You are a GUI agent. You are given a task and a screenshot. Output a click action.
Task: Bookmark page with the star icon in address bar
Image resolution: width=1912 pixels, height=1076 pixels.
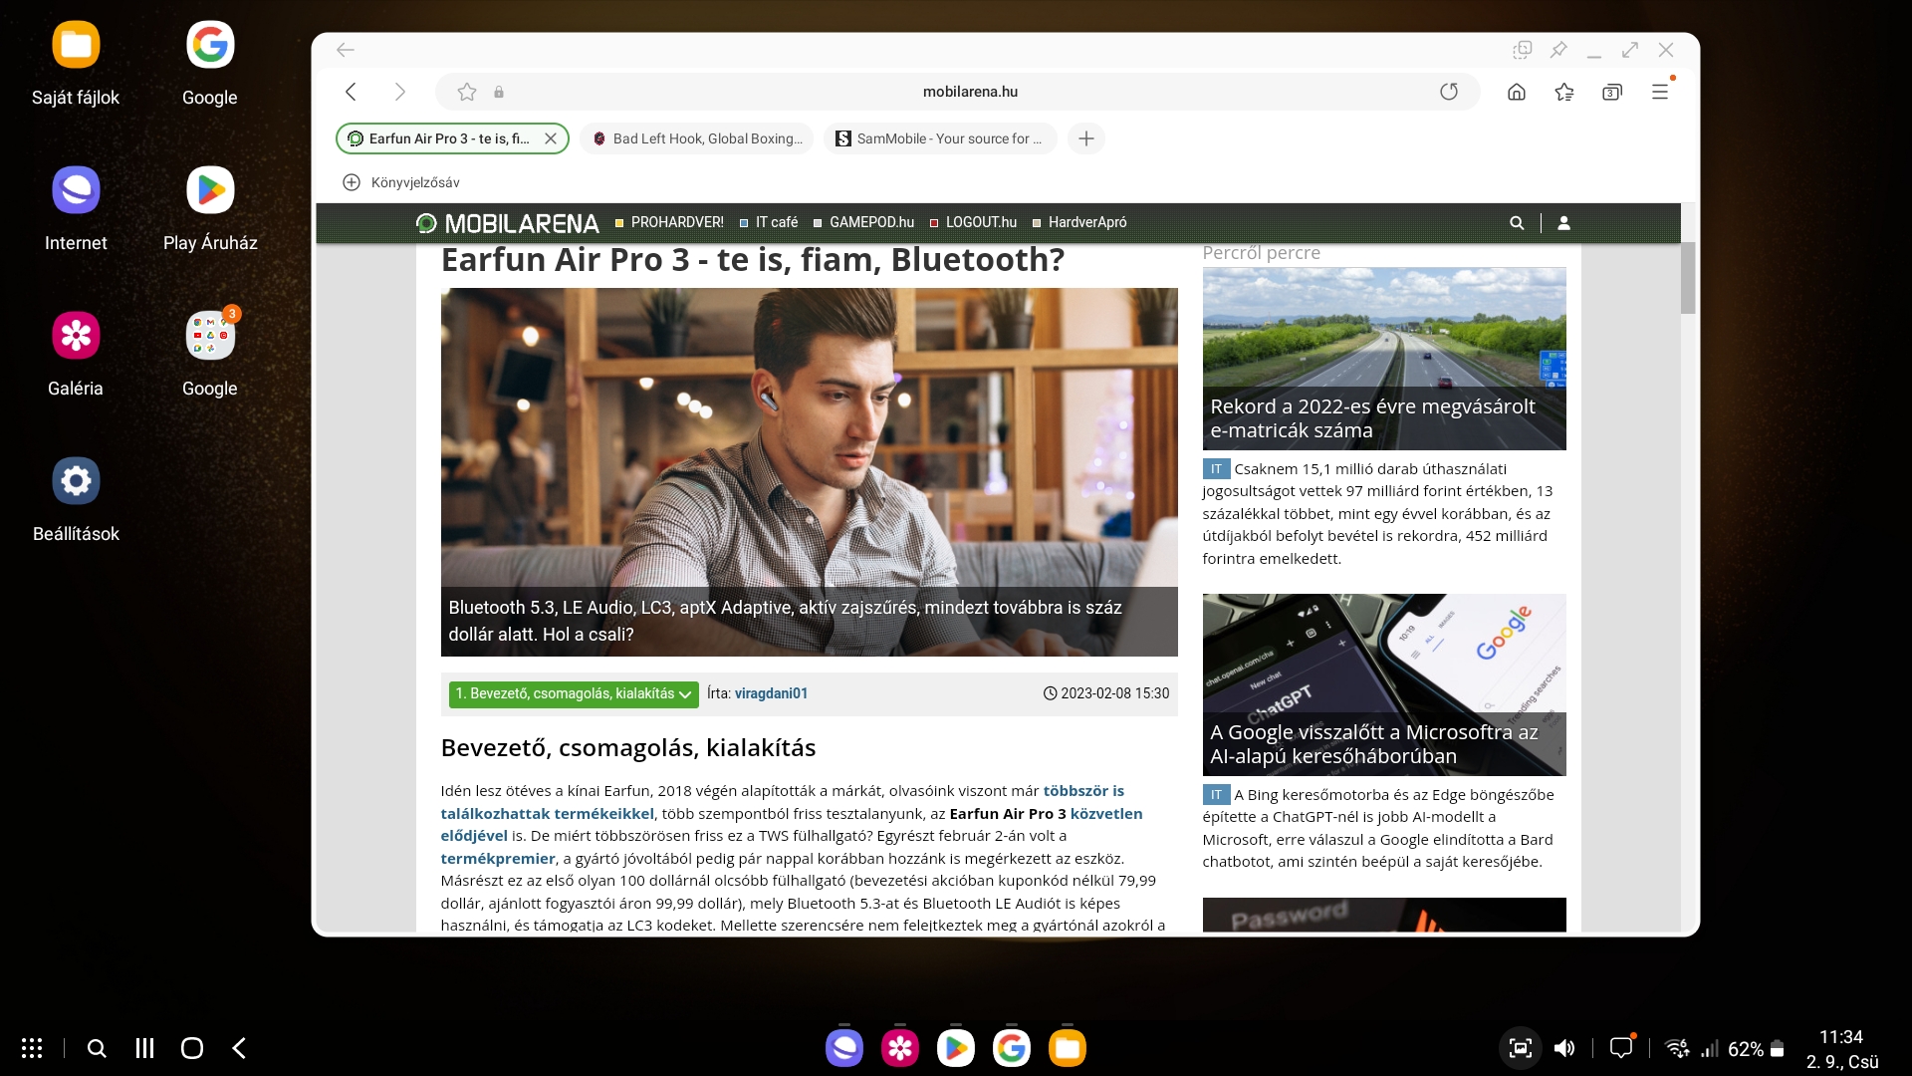[x=467, y=92]
